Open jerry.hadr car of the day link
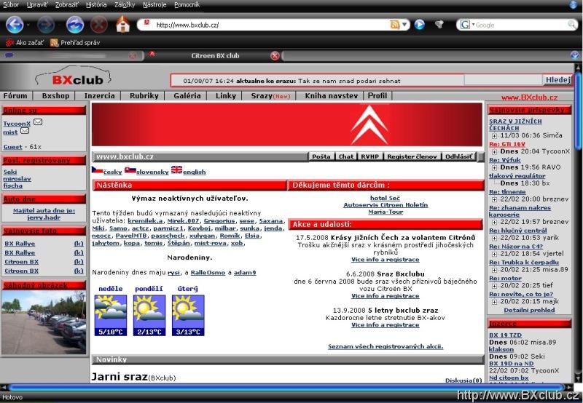Screen dimensions: 583x403 point(44,218)
